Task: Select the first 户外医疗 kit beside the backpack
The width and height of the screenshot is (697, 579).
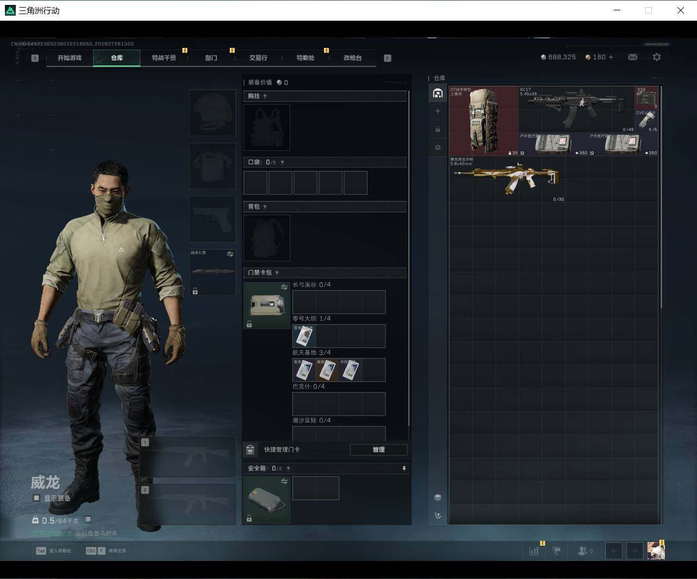Action: click(x=554, y=144)
